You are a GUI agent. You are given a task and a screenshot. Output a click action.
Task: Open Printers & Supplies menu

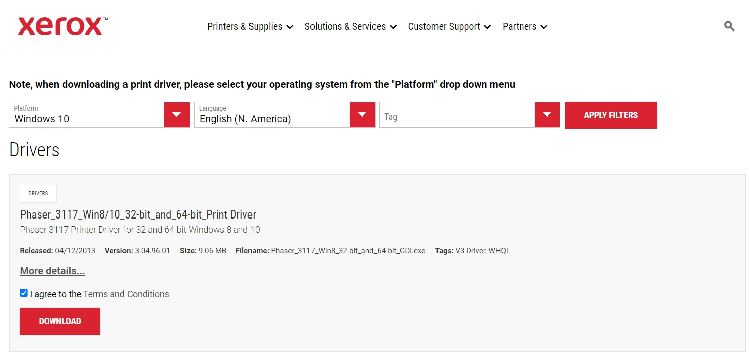coord(250,27)
